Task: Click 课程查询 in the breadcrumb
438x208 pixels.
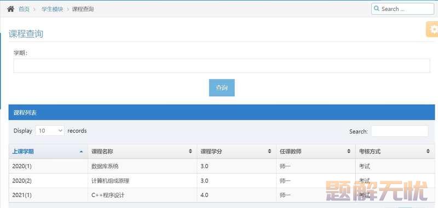Action: point(83,9)
